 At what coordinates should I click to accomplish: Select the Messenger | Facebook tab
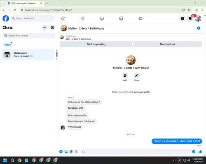[x=25, y=3]
